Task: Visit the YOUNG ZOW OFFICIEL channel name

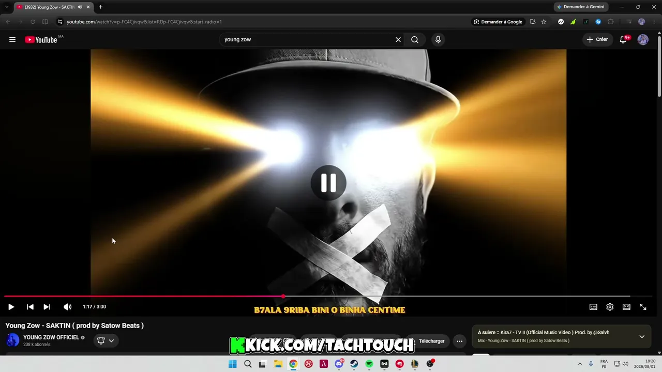Action: pyautogui.click(x=51, y=337)
